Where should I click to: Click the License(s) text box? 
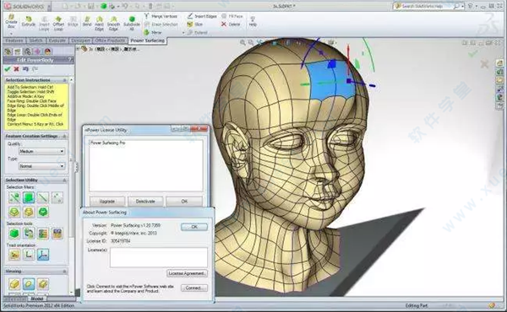(x=159, y=257)
